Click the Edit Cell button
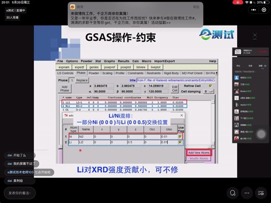Viewport: 271px width, 203px height. click(x=175, y=88)
